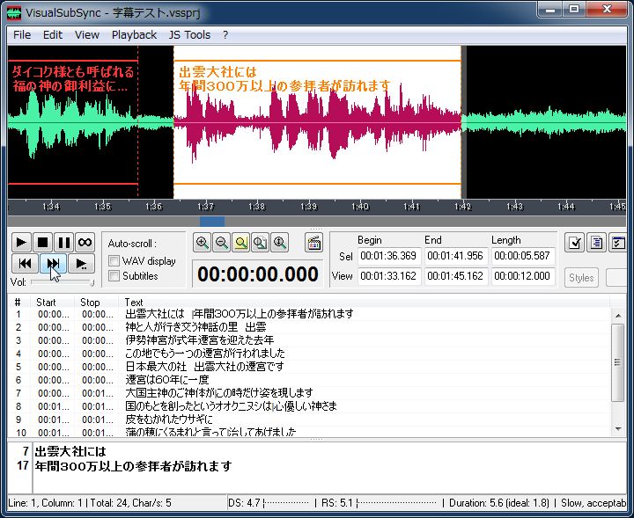Screen dimensions: 634x518
Task: Click the 1:40 mark on time ruler
Action: click(x=360, y=207)
